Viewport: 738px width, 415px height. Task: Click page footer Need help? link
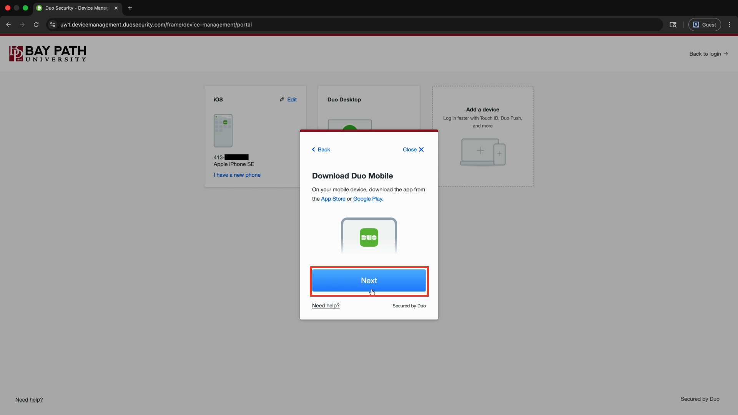pyautogui.click(x=29, y=400)
